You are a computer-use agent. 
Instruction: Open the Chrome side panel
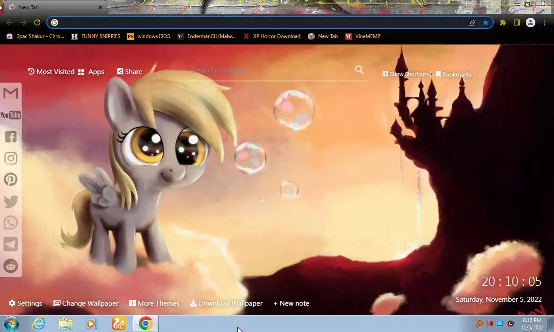point(517,22)
